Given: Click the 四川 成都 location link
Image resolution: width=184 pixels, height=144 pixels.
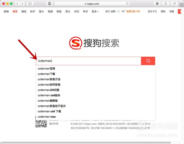Looking at the screenshot, I should click(110, 11).
